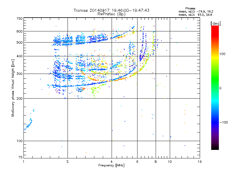The image size is (235, 176).
Task: Click the 'RwPretec (8p)' subtitle
Action: pos(111,14)
